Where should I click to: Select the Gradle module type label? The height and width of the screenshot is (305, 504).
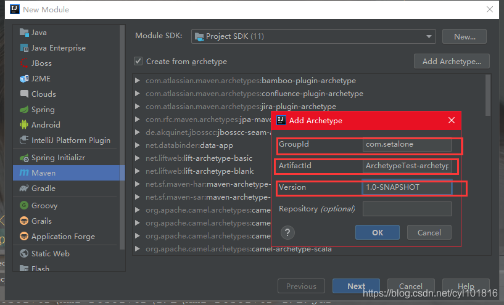[x=43, y=188]
